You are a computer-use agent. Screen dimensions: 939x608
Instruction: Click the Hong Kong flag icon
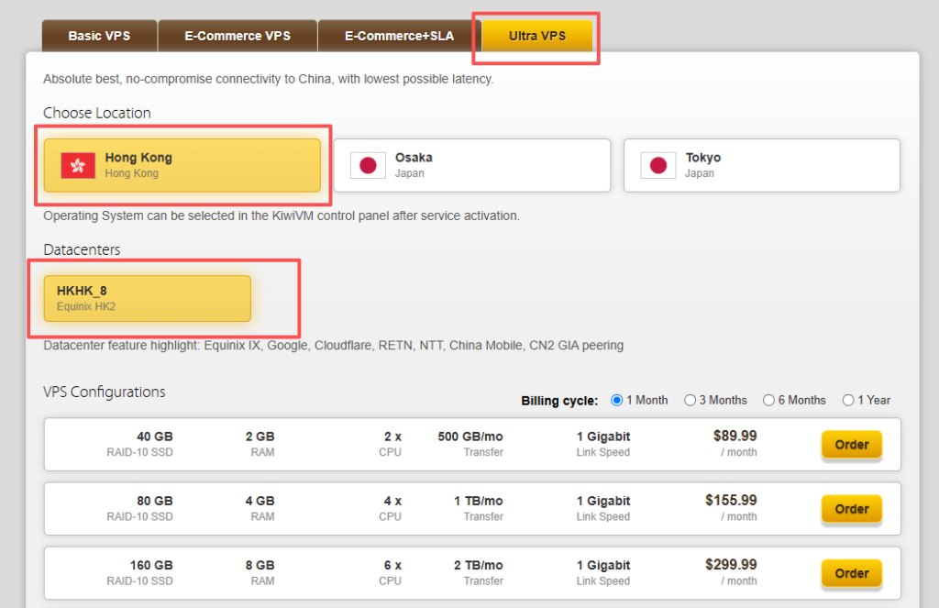pyautogui.click(x=78, y=165)
